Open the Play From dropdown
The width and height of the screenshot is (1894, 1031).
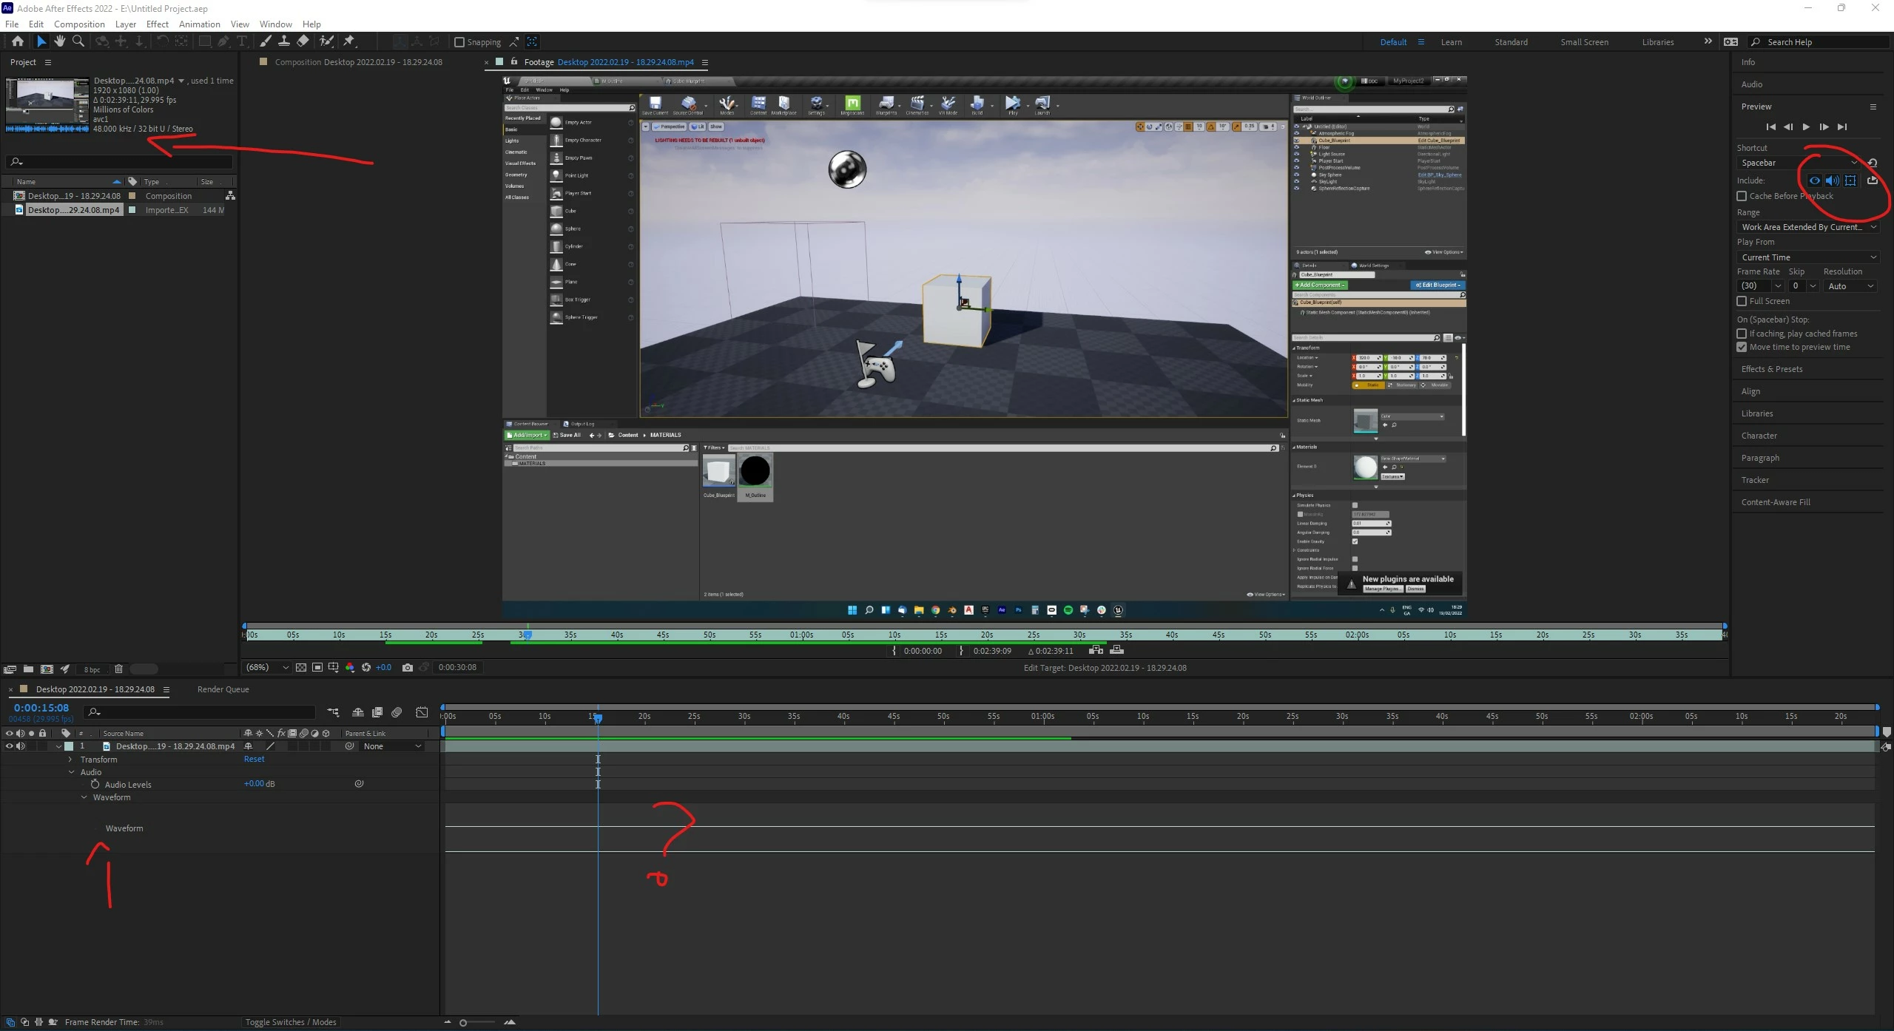tap(1807, 257)
